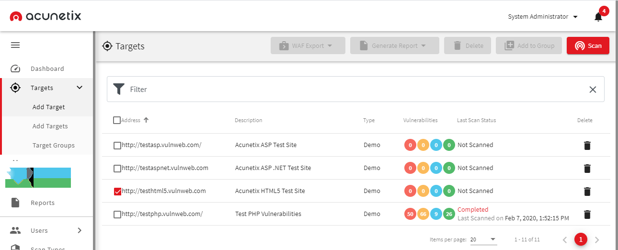Viewport: 618px width, 250px height.
Task: Check the testaspnet.vulnweb.com checkbox
Action: pyautogui.click(x=117, y=169)
